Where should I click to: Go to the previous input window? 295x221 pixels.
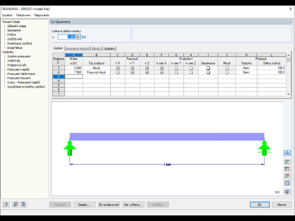click(x=15, y=204)
